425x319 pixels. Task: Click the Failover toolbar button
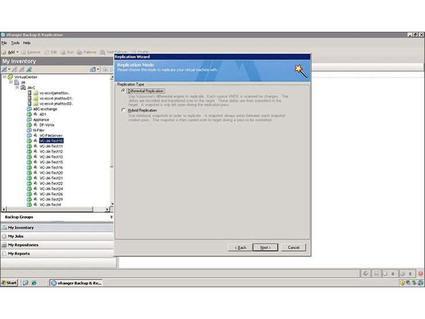click(87, 52)
